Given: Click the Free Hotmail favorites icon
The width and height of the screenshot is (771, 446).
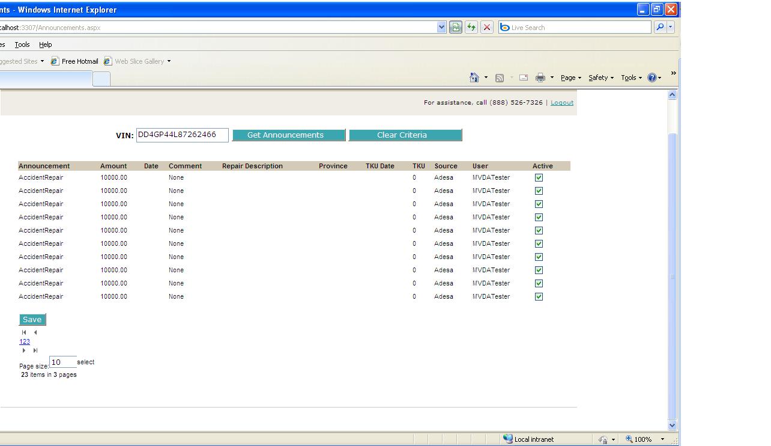Looking at the screenshot, I should (55, 61).
